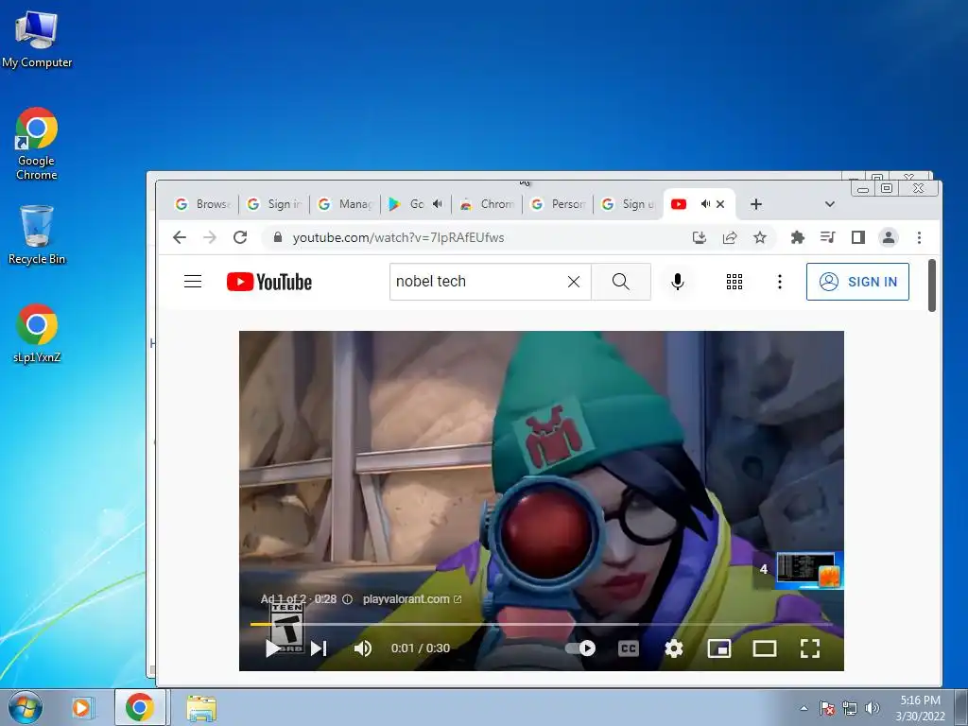Click the address bar URL
The width and height of the screenshot is (968, 726).
pos(398,237)
